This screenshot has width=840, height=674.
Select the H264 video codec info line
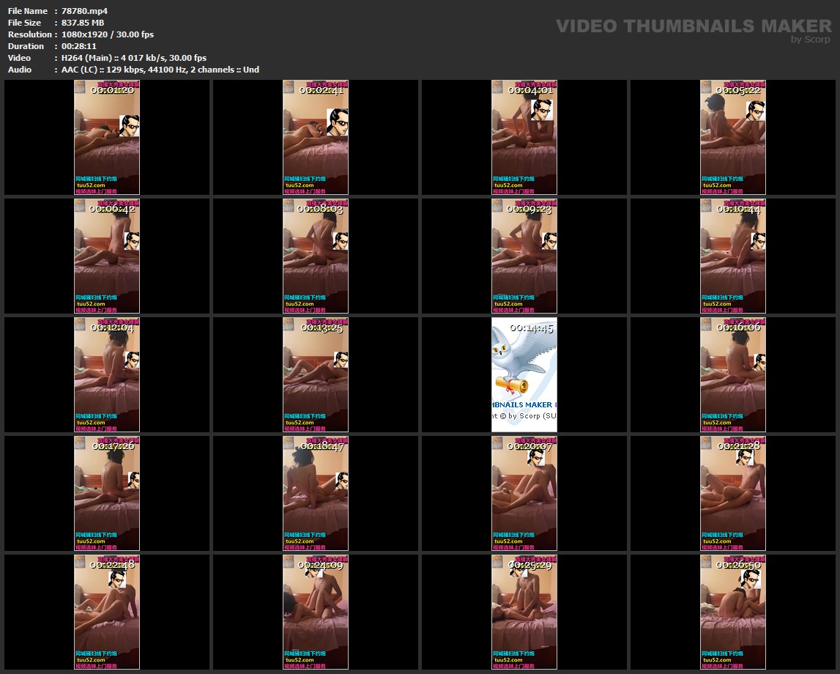click(x=134, y=58)
